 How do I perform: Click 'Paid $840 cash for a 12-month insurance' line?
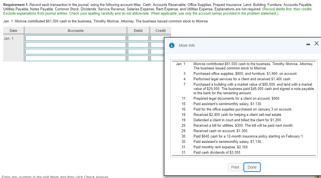pyautogui.click(x=249, y=136)
